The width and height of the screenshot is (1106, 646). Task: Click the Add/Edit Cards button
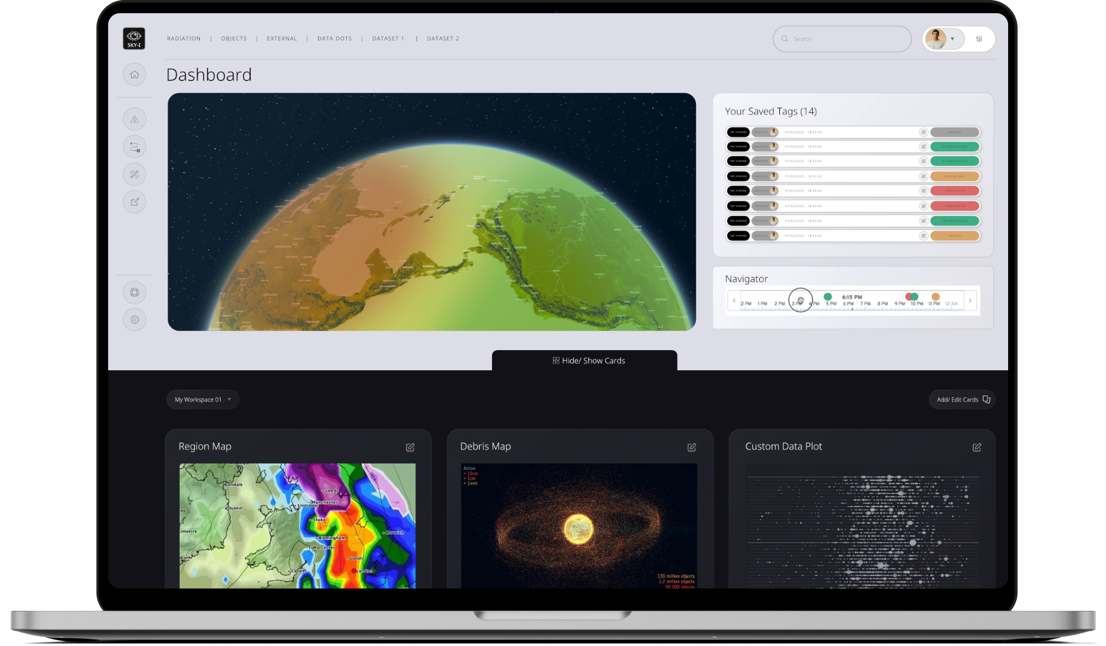[x=963, y=400]
